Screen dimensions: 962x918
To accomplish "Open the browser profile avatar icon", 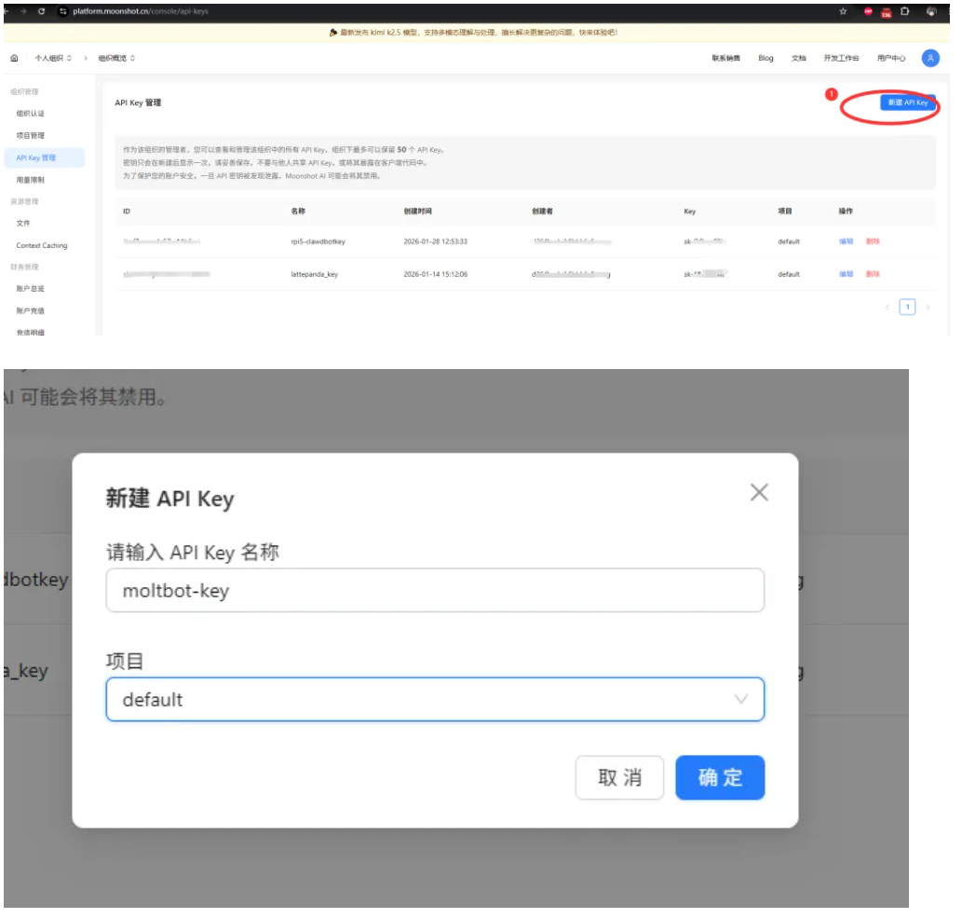I will (931, 11).
